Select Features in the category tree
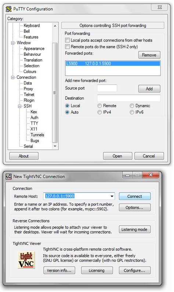Viewport: 174px width, 292px height. tap(31, 37)
